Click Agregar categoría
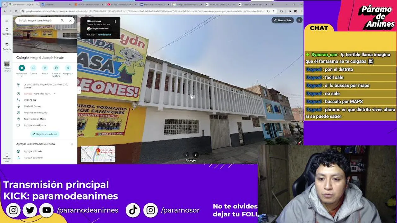Image resolution: width=397 pixels, height=223 pixels. [x=33, y=158]
